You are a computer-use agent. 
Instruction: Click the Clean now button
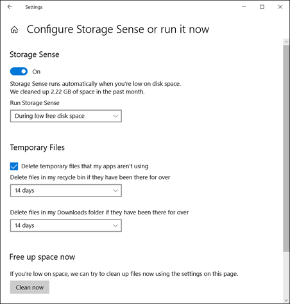(30, 287)
